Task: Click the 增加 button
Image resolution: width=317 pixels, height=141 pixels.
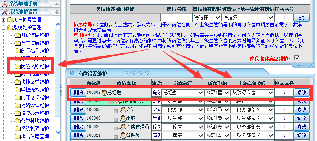Action: [x=302, y=18]
